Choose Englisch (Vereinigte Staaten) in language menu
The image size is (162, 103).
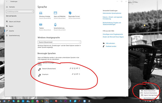(x=149, y=95)
